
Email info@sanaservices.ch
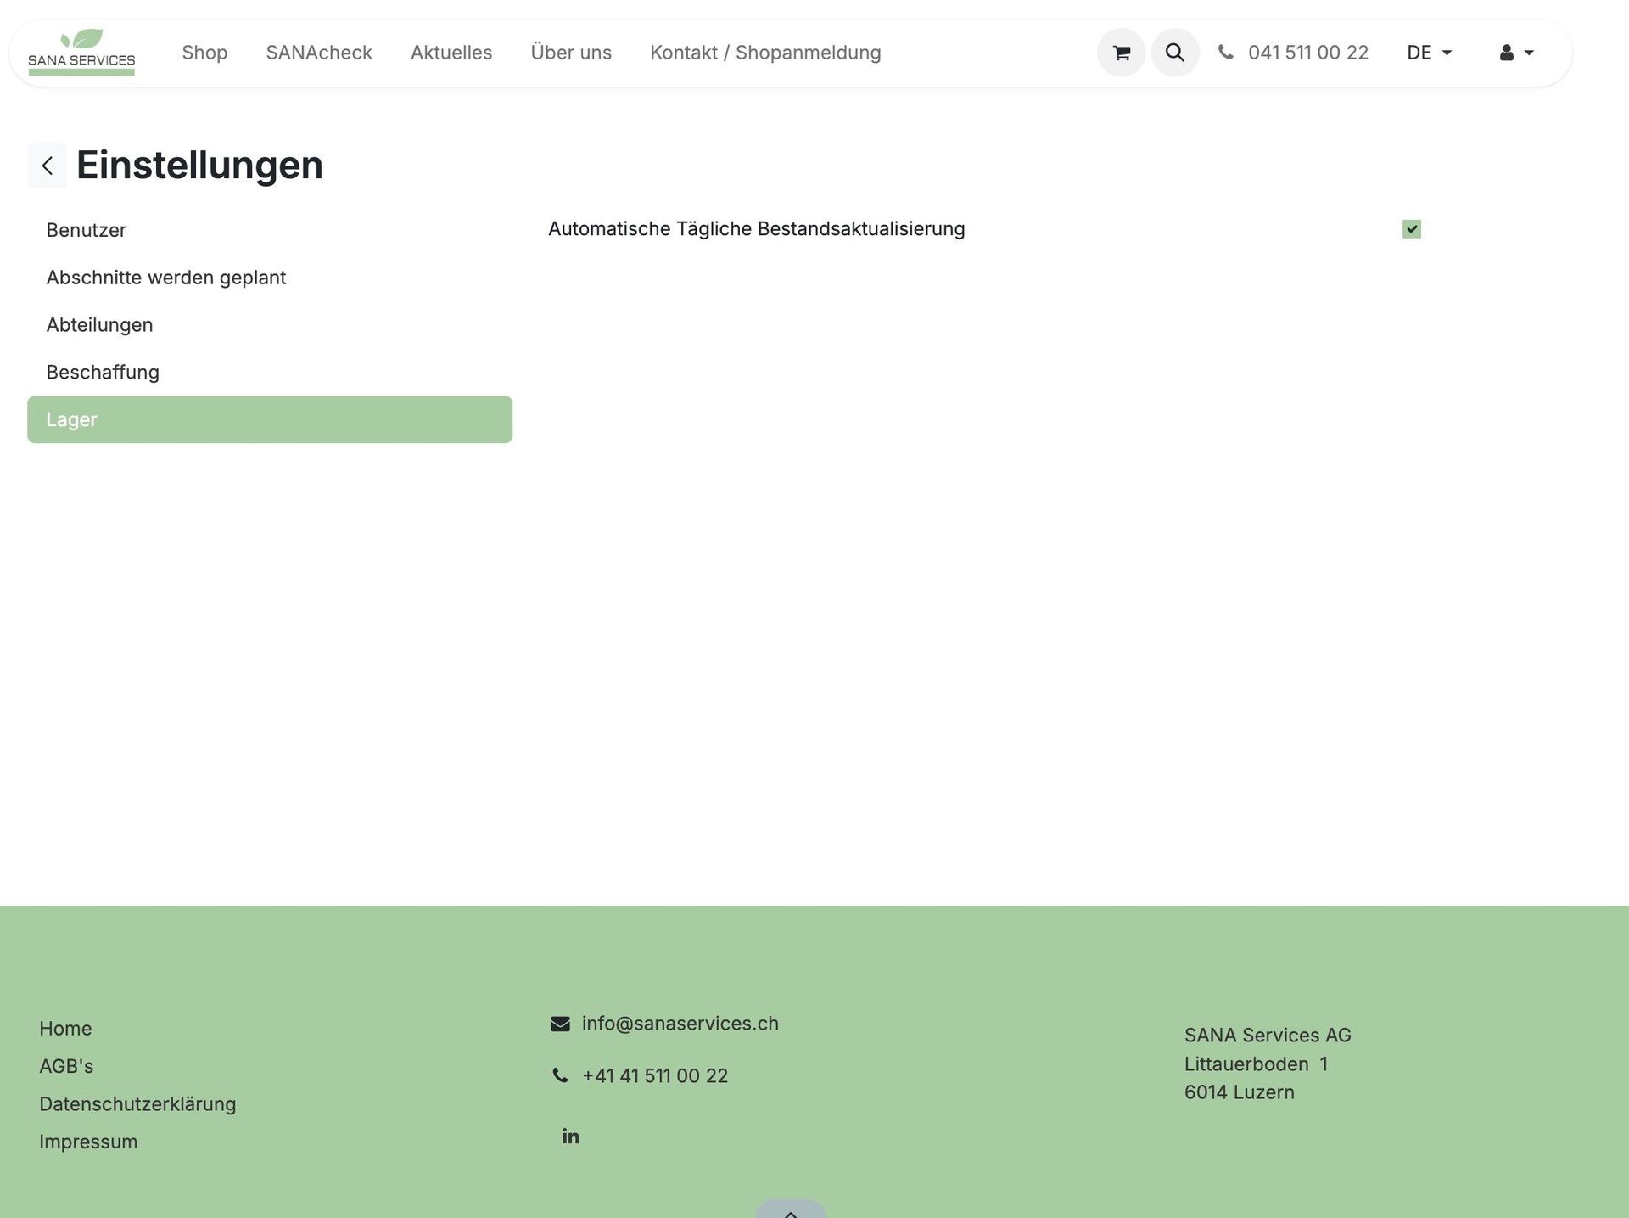pyautogui.click(x=680, y=1024)
